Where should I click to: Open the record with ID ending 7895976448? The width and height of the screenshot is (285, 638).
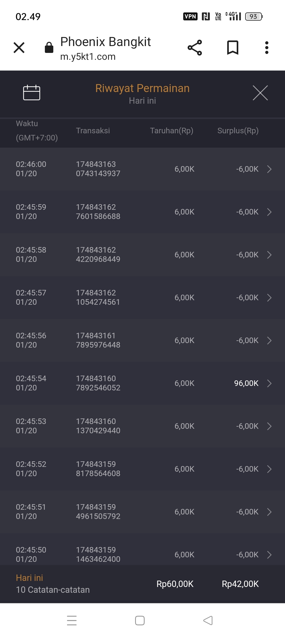click(98, 340)
